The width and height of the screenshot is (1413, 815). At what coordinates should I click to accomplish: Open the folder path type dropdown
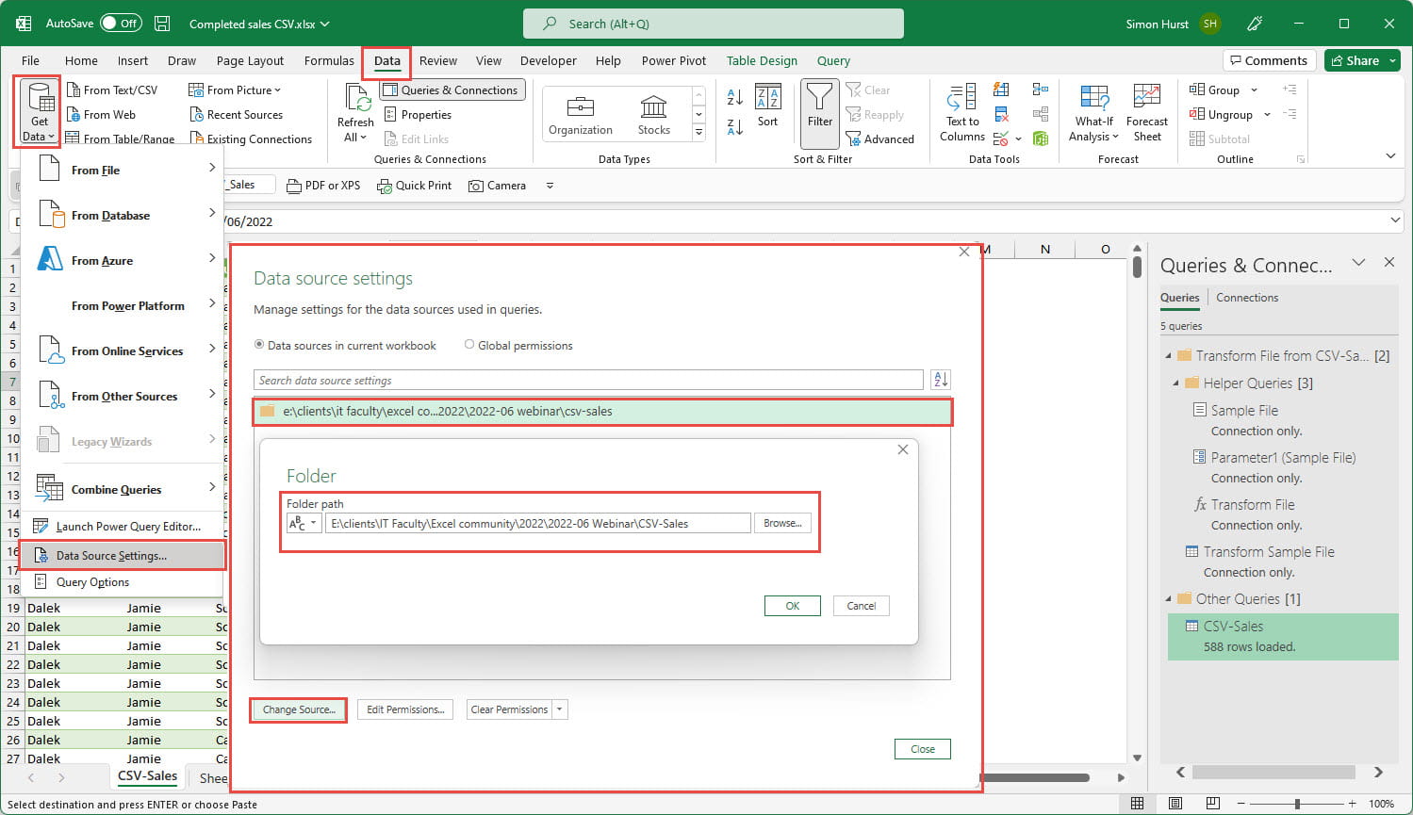click(x=304, y=523)
